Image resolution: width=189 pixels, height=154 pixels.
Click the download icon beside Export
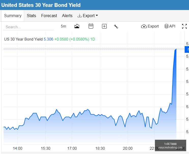(79, 16)
